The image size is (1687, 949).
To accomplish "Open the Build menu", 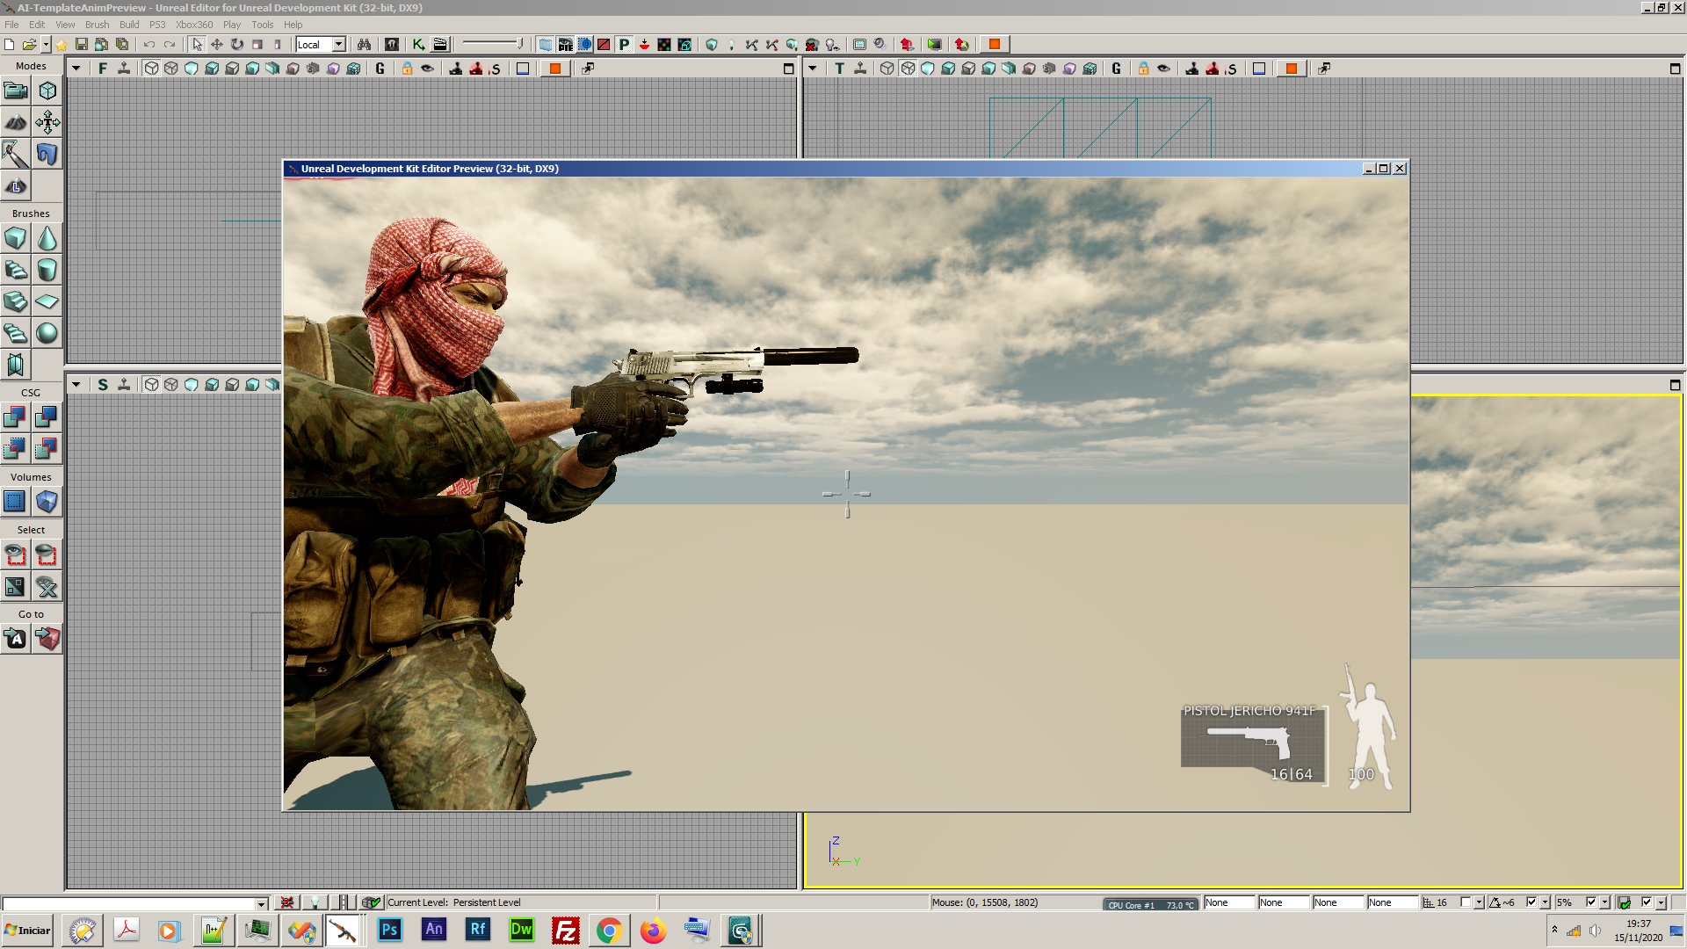I will 129,25.
